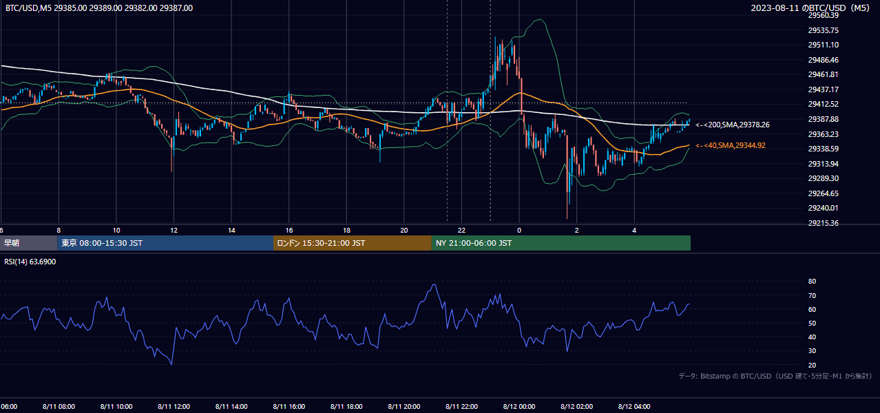The image size is (880, 413).
Task: Click hour label 20 under the price chart
Action: tap(404, 231)
